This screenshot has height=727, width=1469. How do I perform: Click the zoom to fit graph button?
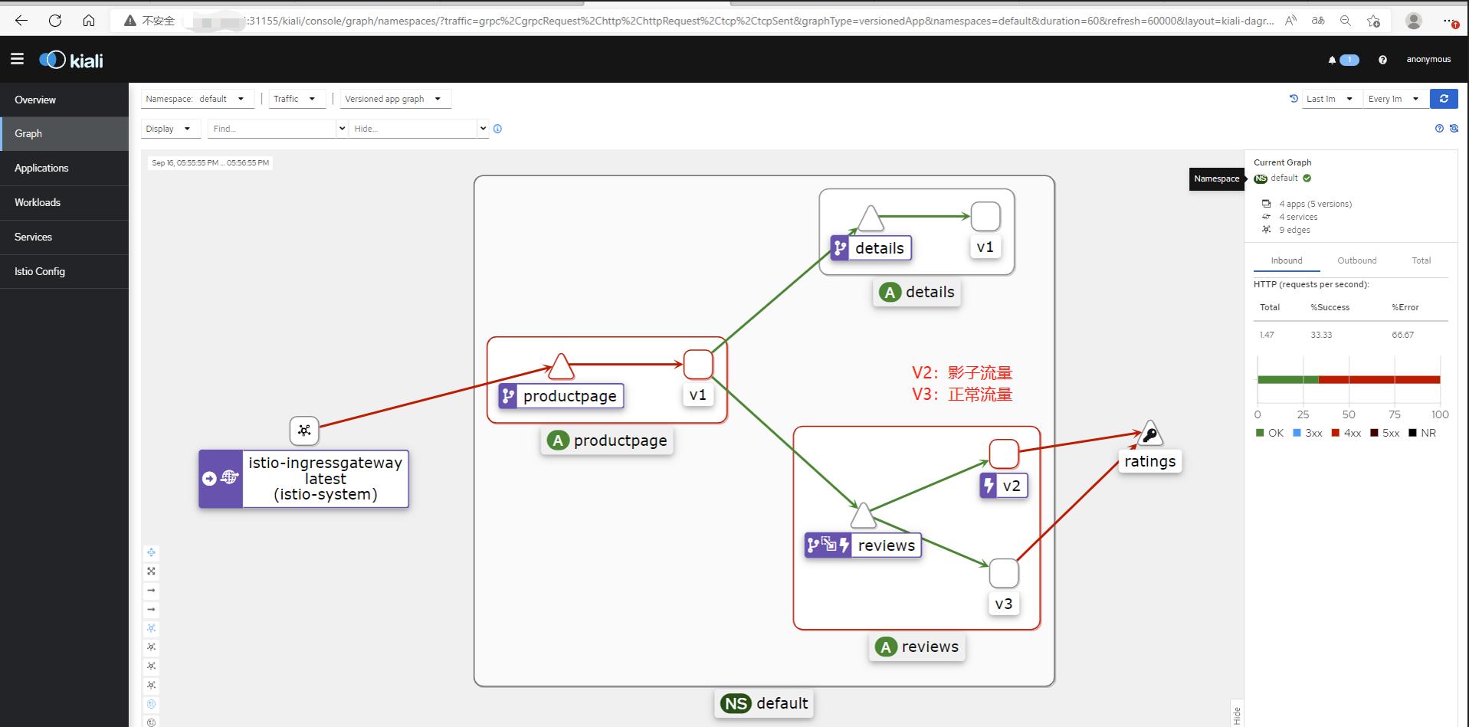(x=151, y=571)
